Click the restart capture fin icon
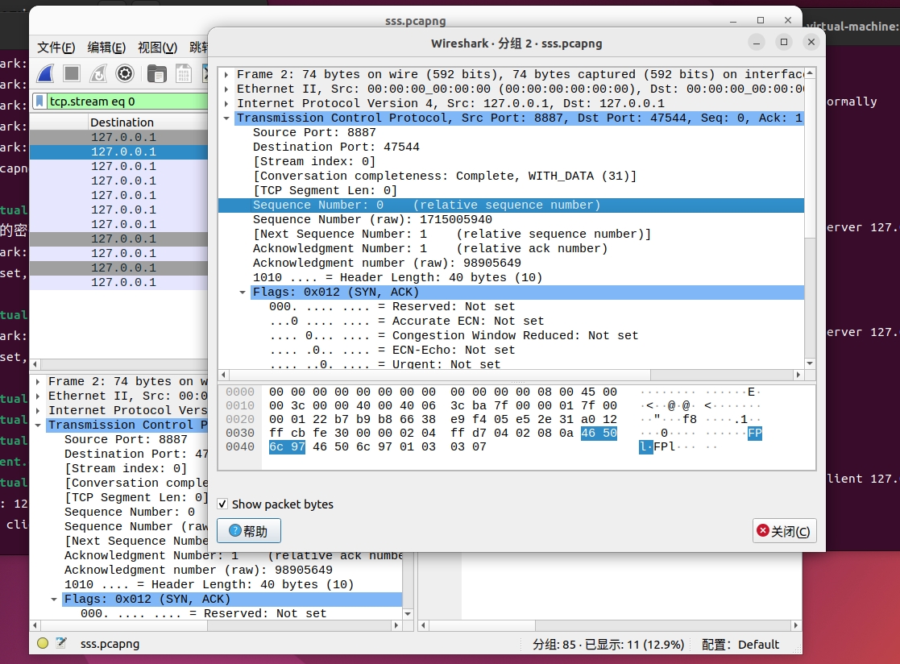 point(98,73)
